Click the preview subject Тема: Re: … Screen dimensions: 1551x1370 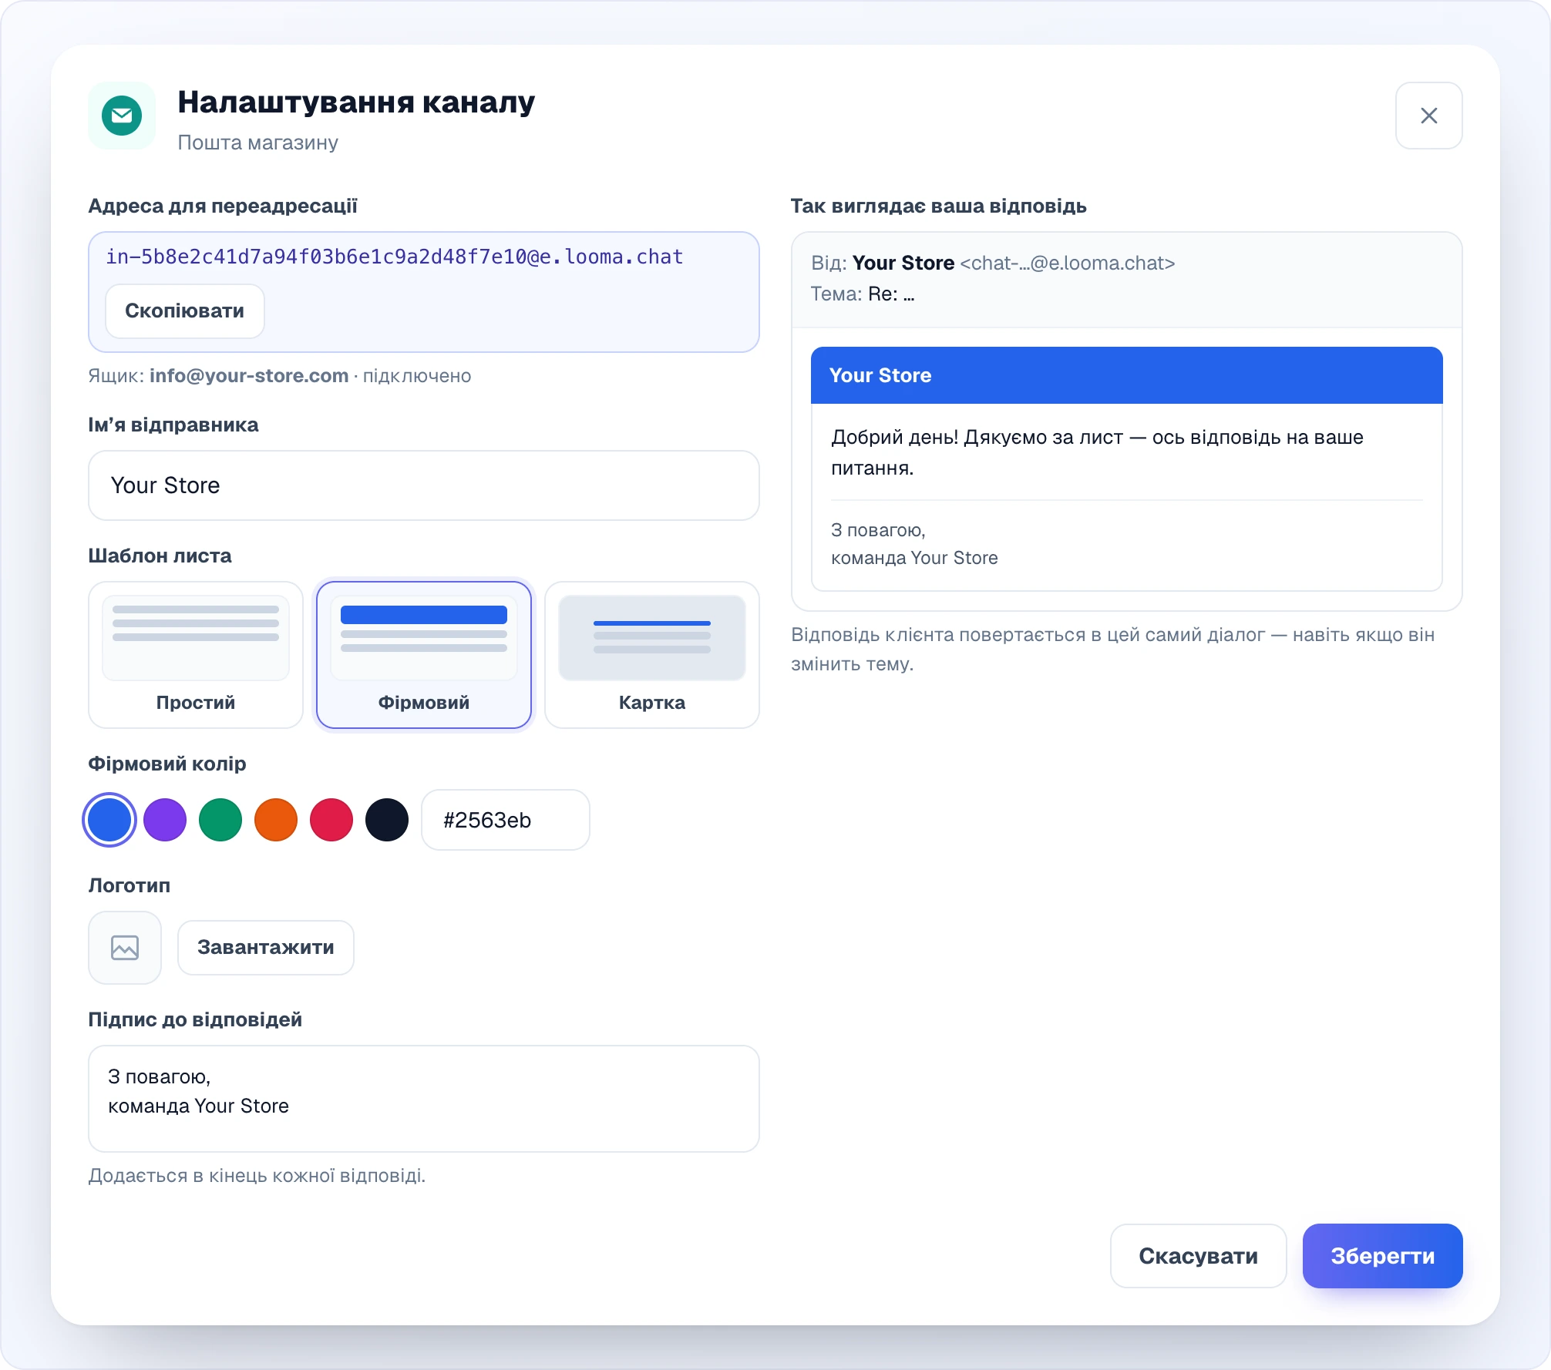[863, 294]
